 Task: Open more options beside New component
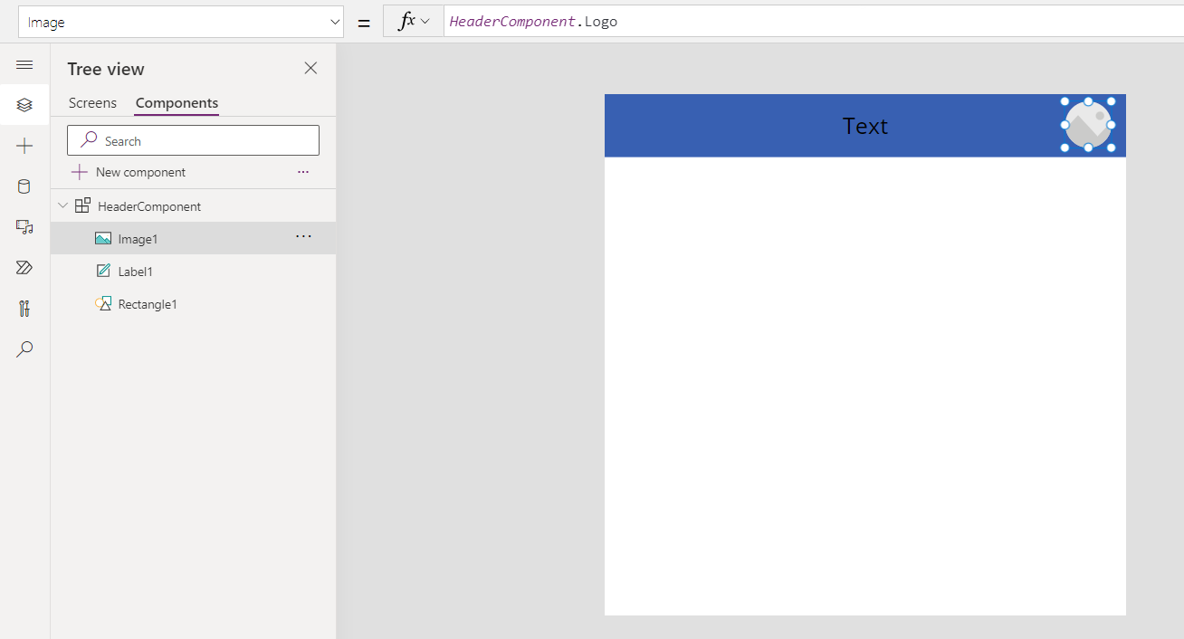303,172
